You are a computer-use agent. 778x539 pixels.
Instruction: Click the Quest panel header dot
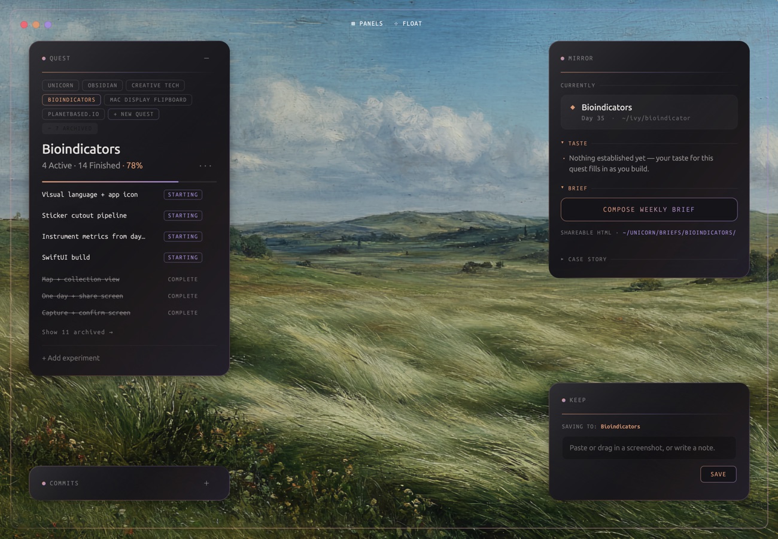44,58
